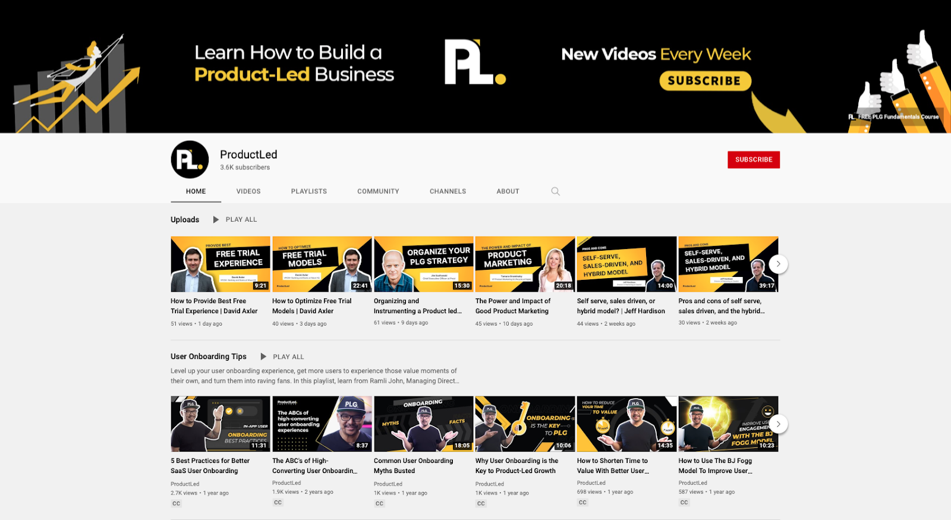Click CC badge under BJ Fogg Model video

684,502
